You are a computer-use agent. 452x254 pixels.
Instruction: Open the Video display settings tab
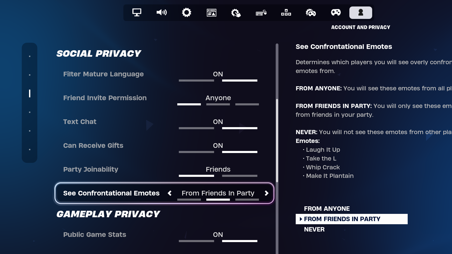coord(137,12)
